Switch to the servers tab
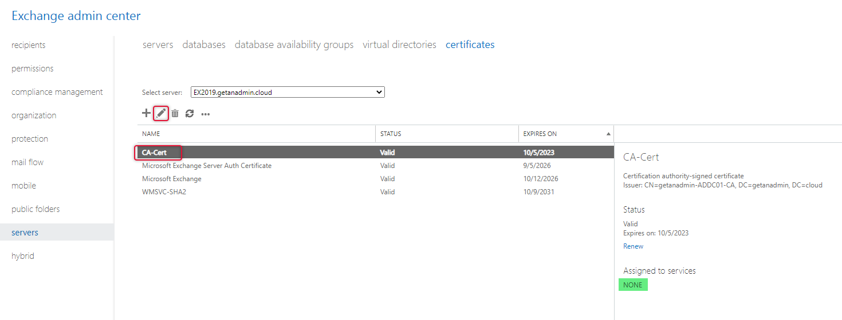Image resolution: width=842 pixels, height=320 pixels. [x=158, y=45]
